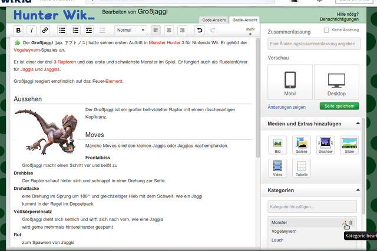This screenshot has height=251, width=377.
Task: Follow the Jaggias link in text
Action: (52, 69)
